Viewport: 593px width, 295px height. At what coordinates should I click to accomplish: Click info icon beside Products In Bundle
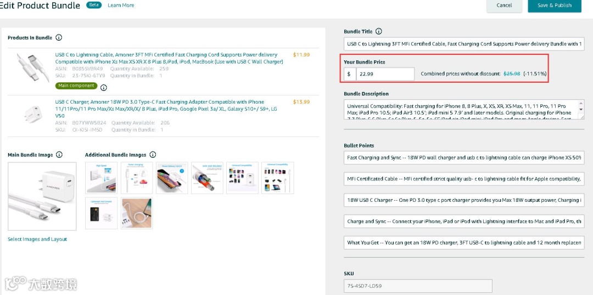(59, 38)
